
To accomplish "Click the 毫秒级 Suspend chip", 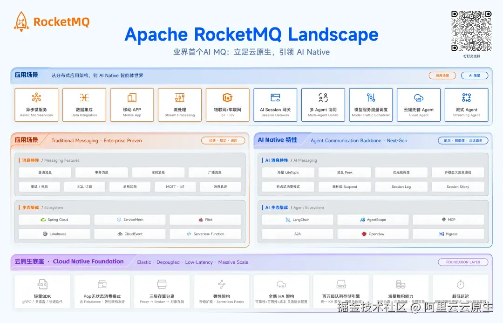I will click(x=345, y=186).
